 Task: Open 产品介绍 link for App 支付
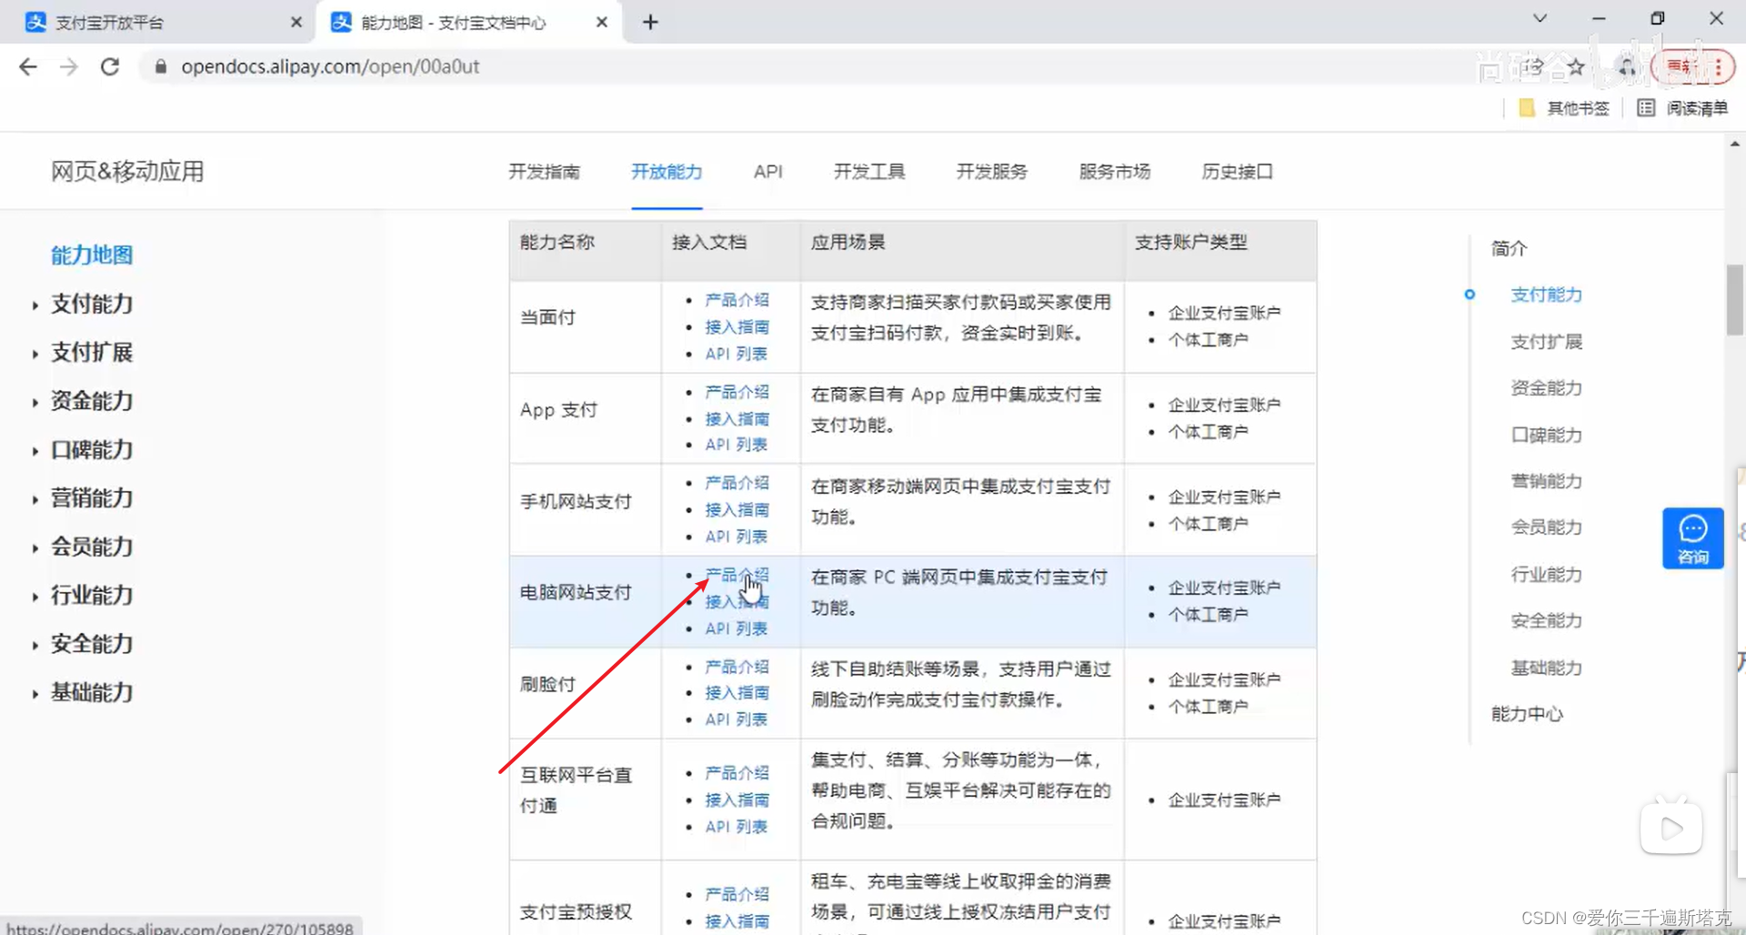[737, 392]
